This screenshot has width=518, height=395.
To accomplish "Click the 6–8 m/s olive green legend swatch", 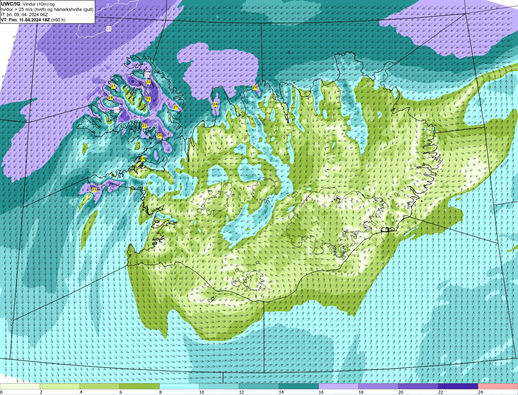I will click(x=140, y=387).
